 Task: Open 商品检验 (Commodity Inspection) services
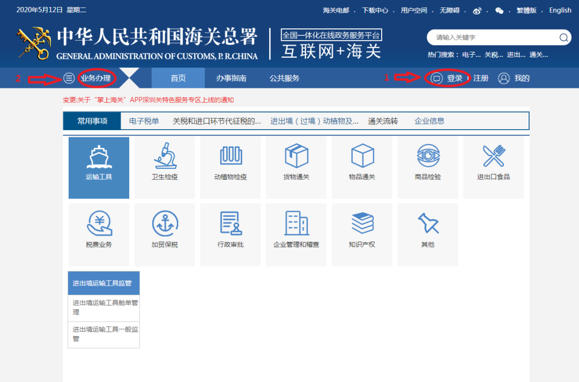[x=427, y=166]
